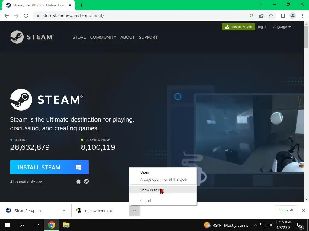This screenshot has height=231, width=309.
Task: Open the volume tray icon
Action: click(270, 225)
